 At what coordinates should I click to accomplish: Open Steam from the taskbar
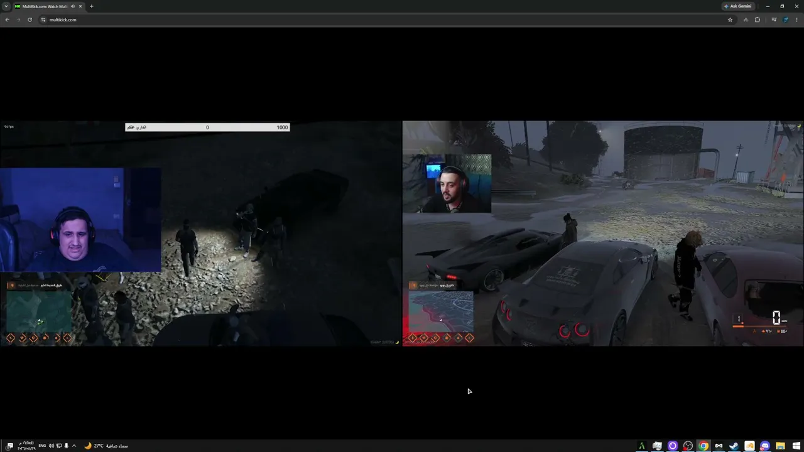click(734, 446)
